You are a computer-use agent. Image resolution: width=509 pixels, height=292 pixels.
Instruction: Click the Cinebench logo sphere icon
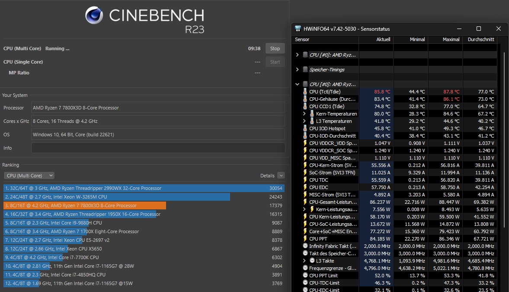(94, 15)
